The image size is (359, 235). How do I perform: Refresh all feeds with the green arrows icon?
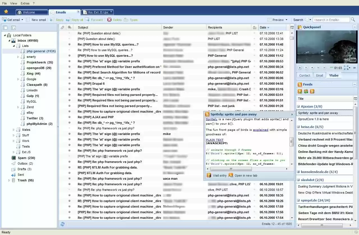coord(306,91)
